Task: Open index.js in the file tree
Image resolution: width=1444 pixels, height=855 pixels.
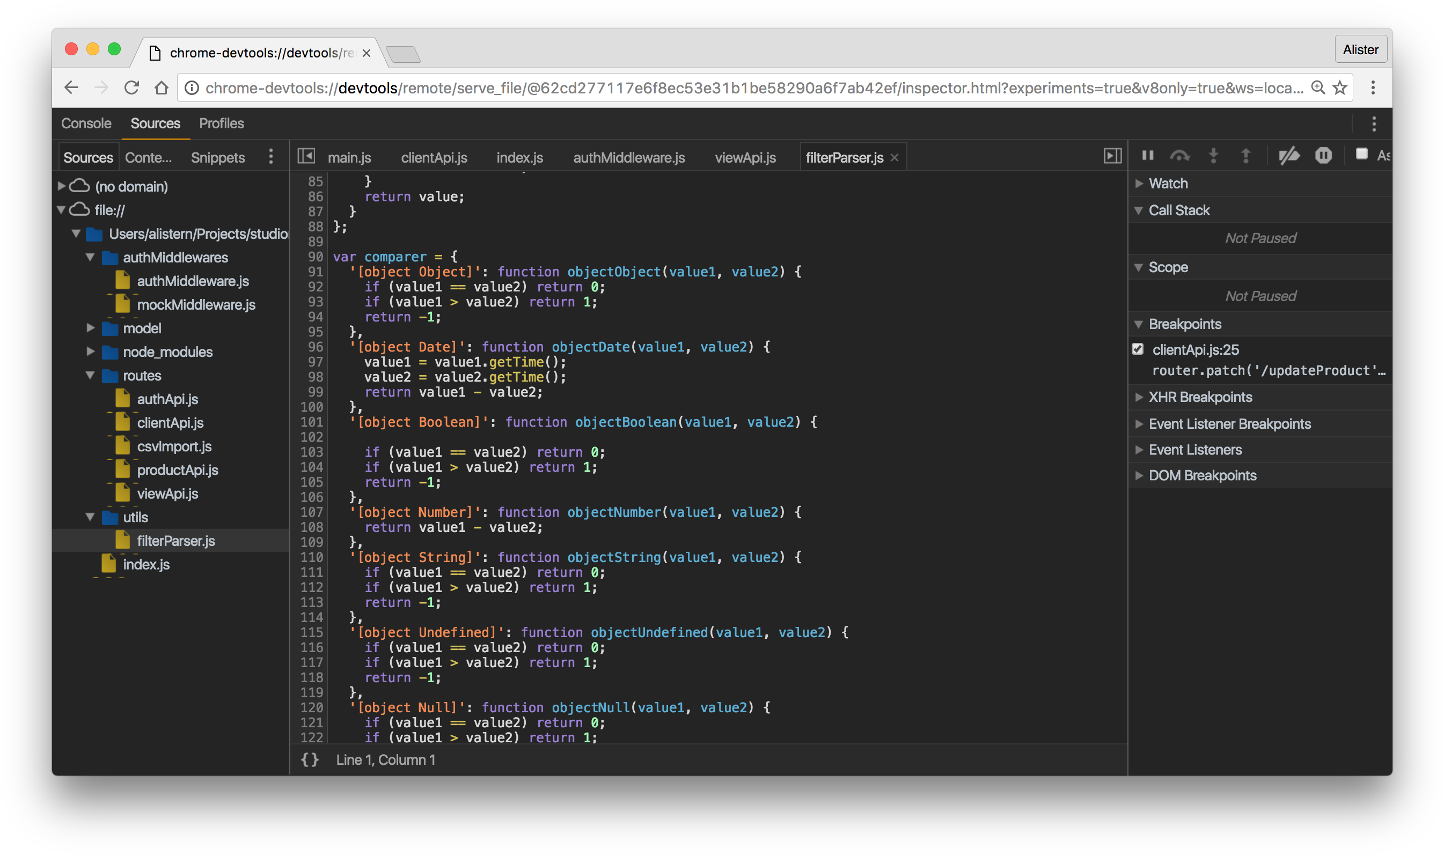Action: [x=146, y=565]
